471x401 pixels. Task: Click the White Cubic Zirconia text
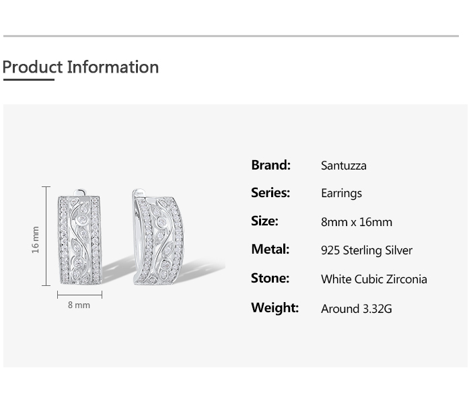pyautogui.click(x=373, y=279)
